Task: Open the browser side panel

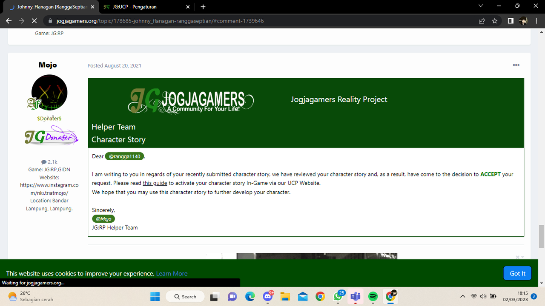Action: tap(511, 20)
